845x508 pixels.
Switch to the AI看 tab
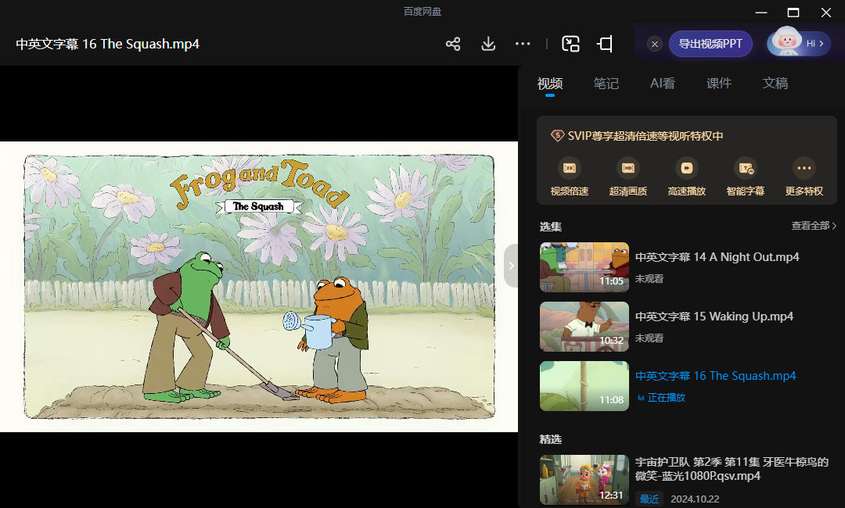663,84
